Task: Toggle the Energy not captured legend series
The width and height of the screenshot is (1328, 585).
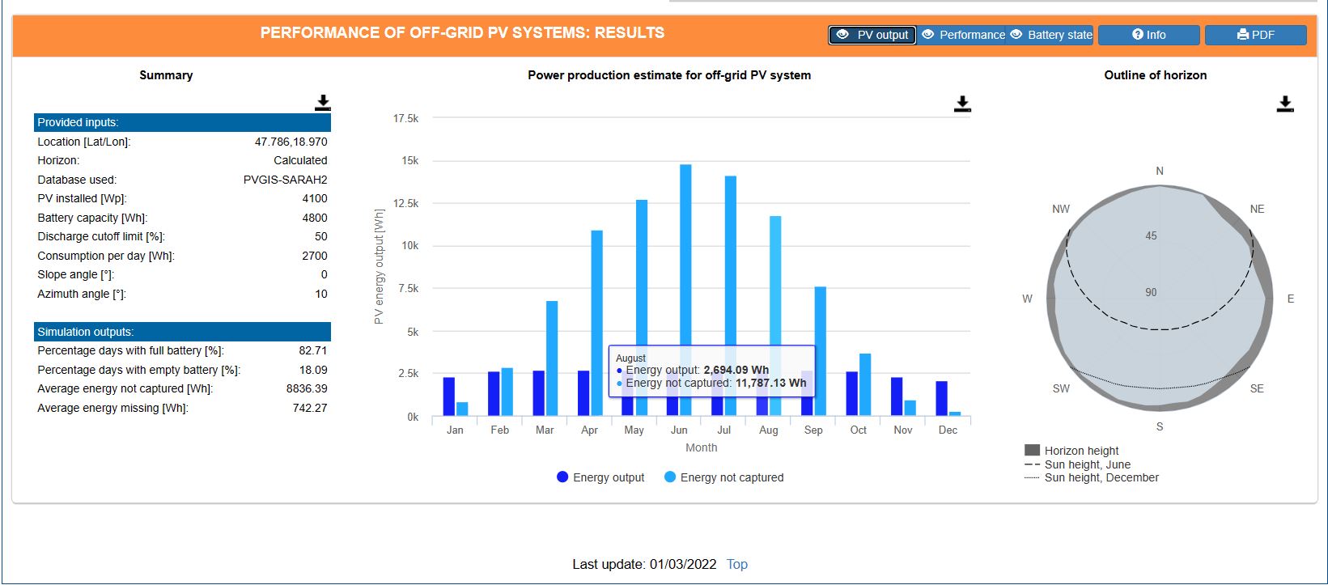Action: (x=724, y=477)
